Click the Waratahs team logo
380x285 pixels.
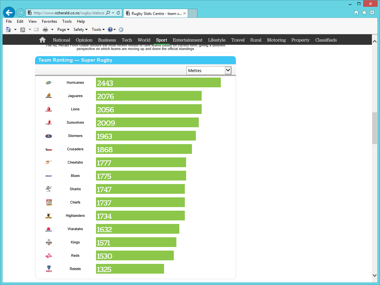pyautogui.click(x=48, y=229)
